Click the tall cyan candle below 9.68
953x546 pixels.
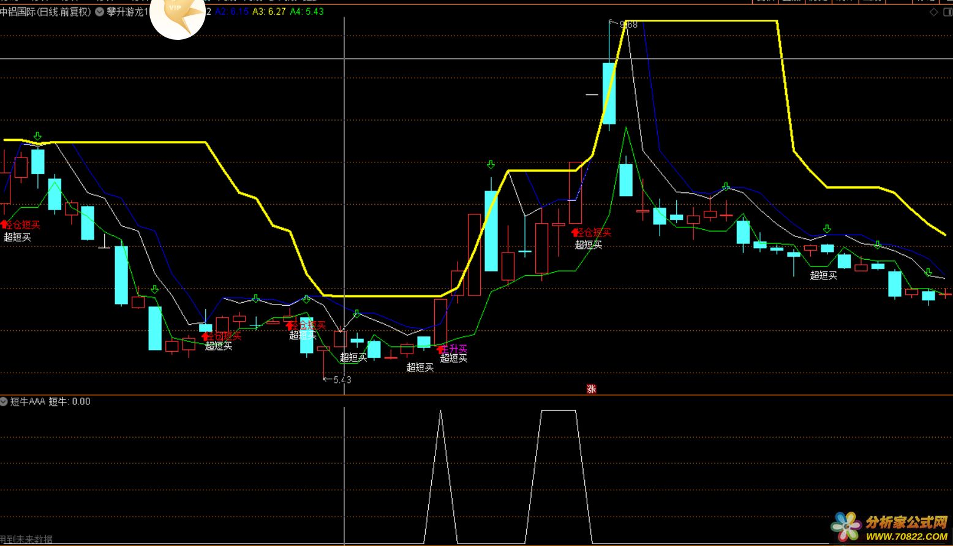[x=609, y=94]
